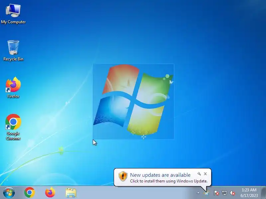Image resolution: width=266 pixels, height=199 pixels.
Task: Click the muted volume speaker icon
Action: [232, 193]
